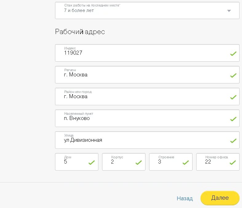Click checkmark in Населенный пункт field
Image resolution: width=242 pixels, height=208 pixels.
(x=233, y=119)
